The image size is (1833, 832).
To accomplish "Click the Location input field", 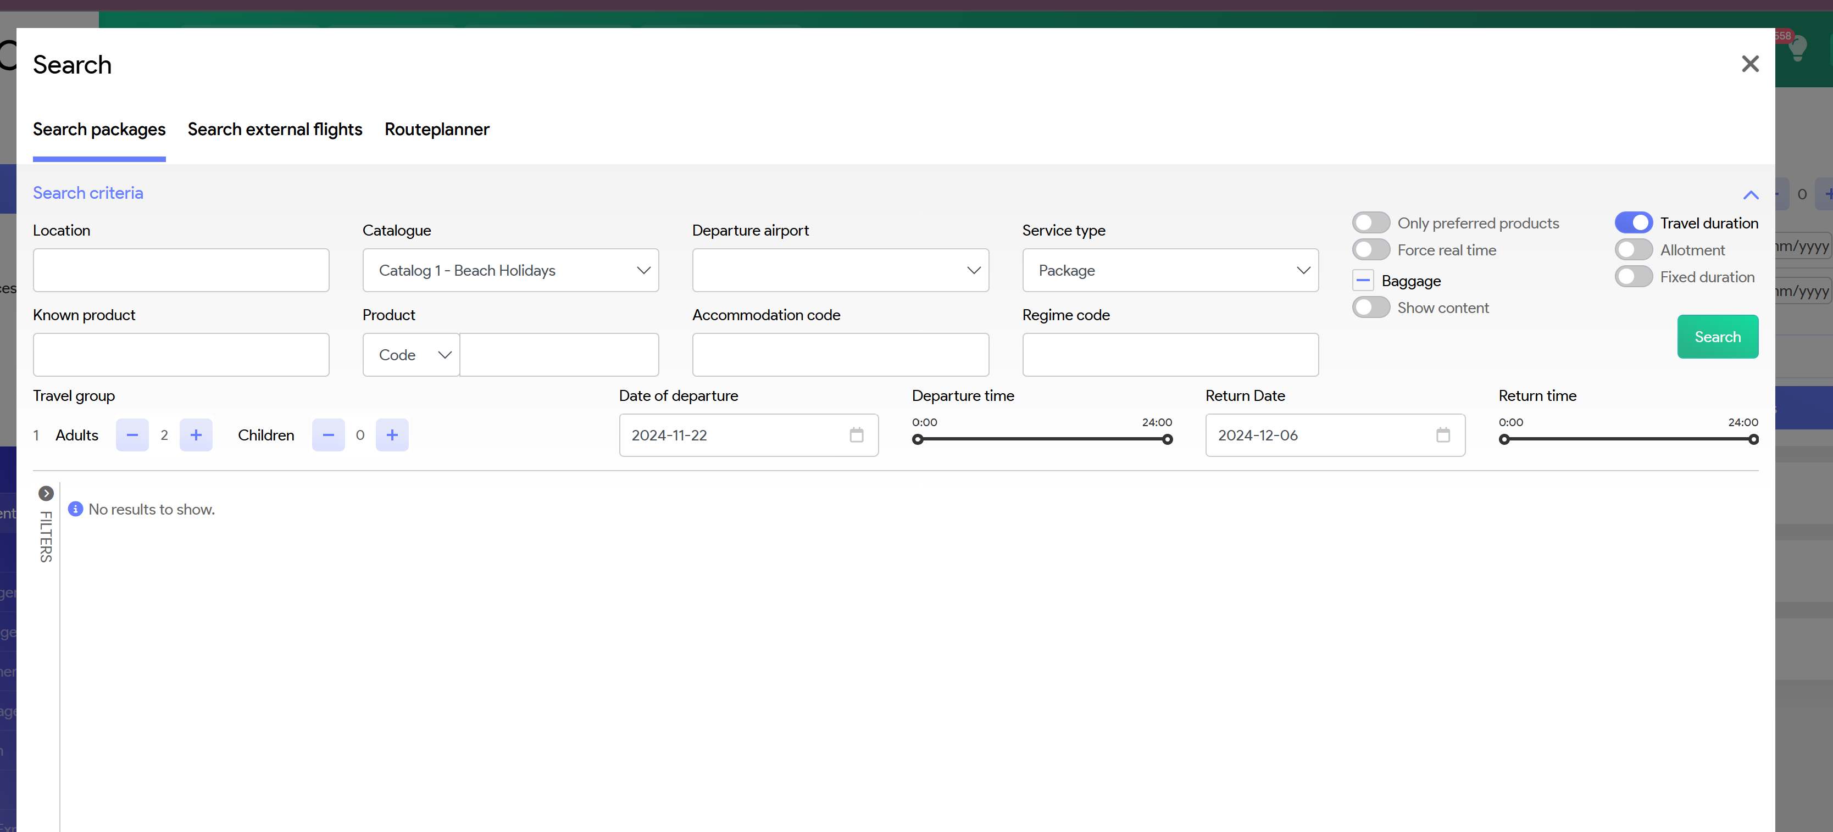I will tap(181, 270).
